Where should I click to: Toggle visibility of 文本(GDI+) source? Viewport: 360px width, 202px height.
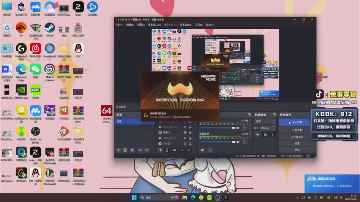(x=185, y=138)
